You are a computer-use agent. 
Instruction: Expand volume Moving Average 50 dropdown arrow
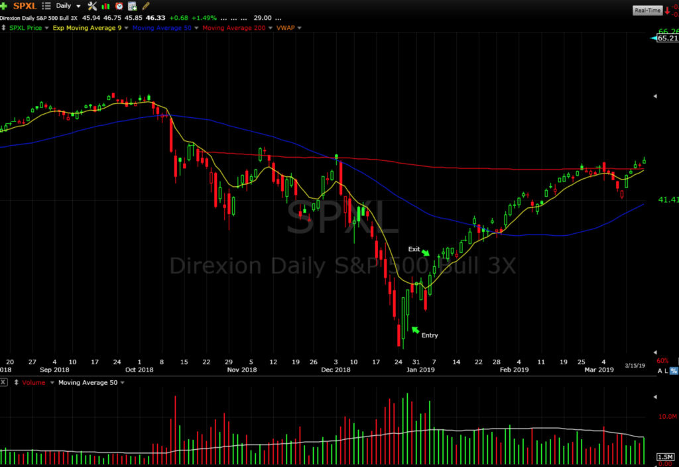coord(123,383)
